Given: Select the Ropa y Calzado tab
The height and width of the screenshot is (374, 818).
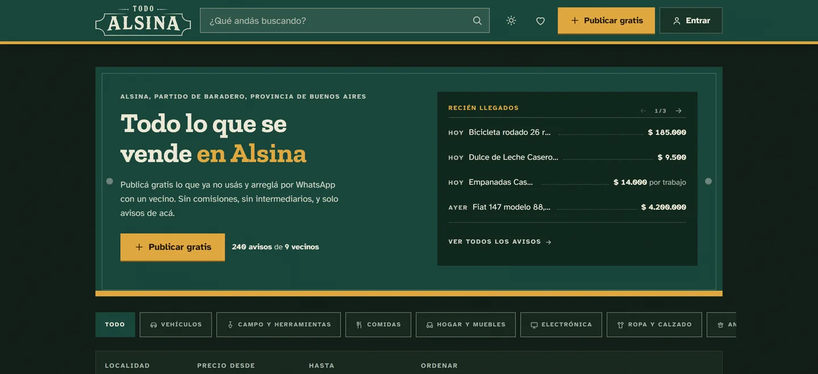Looking at the screenshot, I should (654, 325).
